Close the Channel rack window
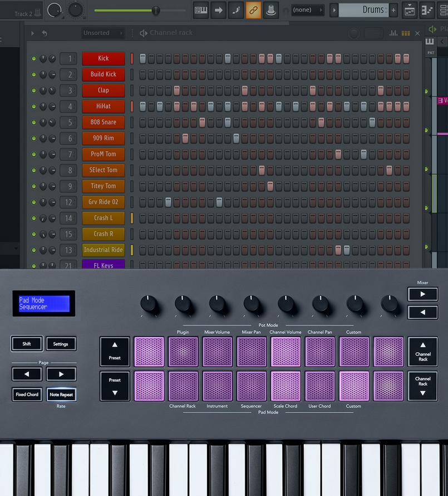This screenshot has height=496, width=448. [417, 33]
